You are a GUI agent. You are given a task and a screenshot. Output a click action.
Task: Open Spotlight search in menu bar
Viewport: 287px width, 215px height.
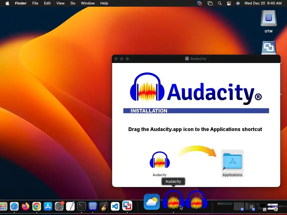220,3
